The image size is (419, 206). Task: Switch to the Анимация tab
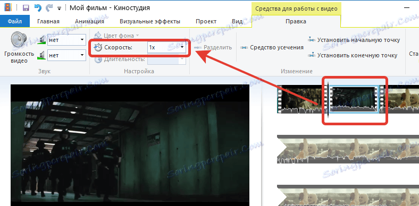click(89, 21)
